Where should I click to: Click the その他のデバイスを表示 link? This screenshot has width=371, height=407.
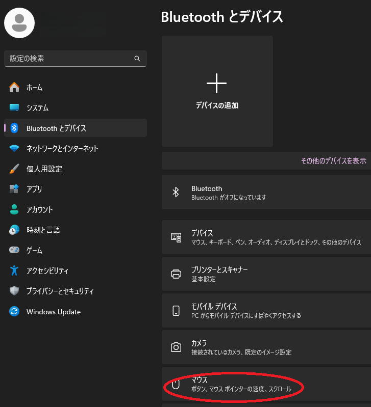coord(333,161)
